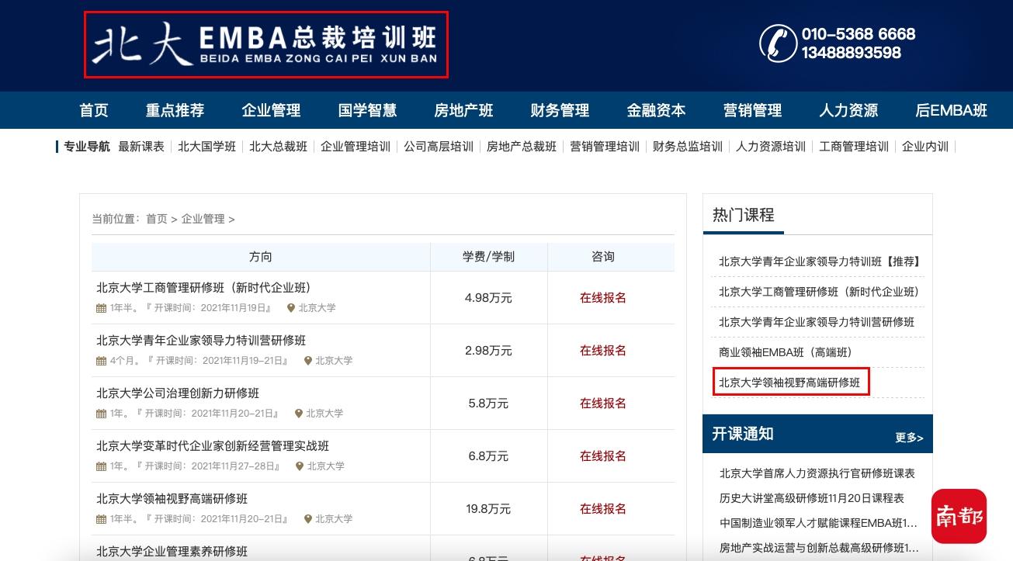Click the phone number 010-5368 6668
This screenshot has height=561, width=1013.
click(x=859, y=34)
